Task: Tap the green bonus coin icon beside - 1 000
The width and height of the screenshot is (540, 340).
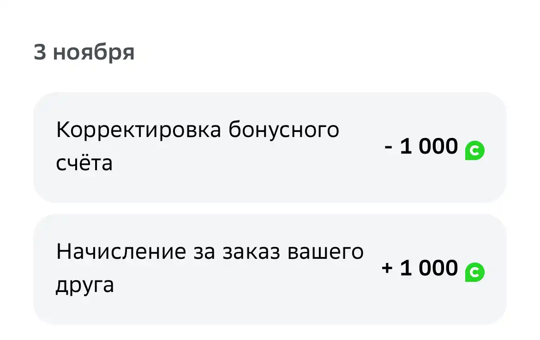Action: coord(474,150)
